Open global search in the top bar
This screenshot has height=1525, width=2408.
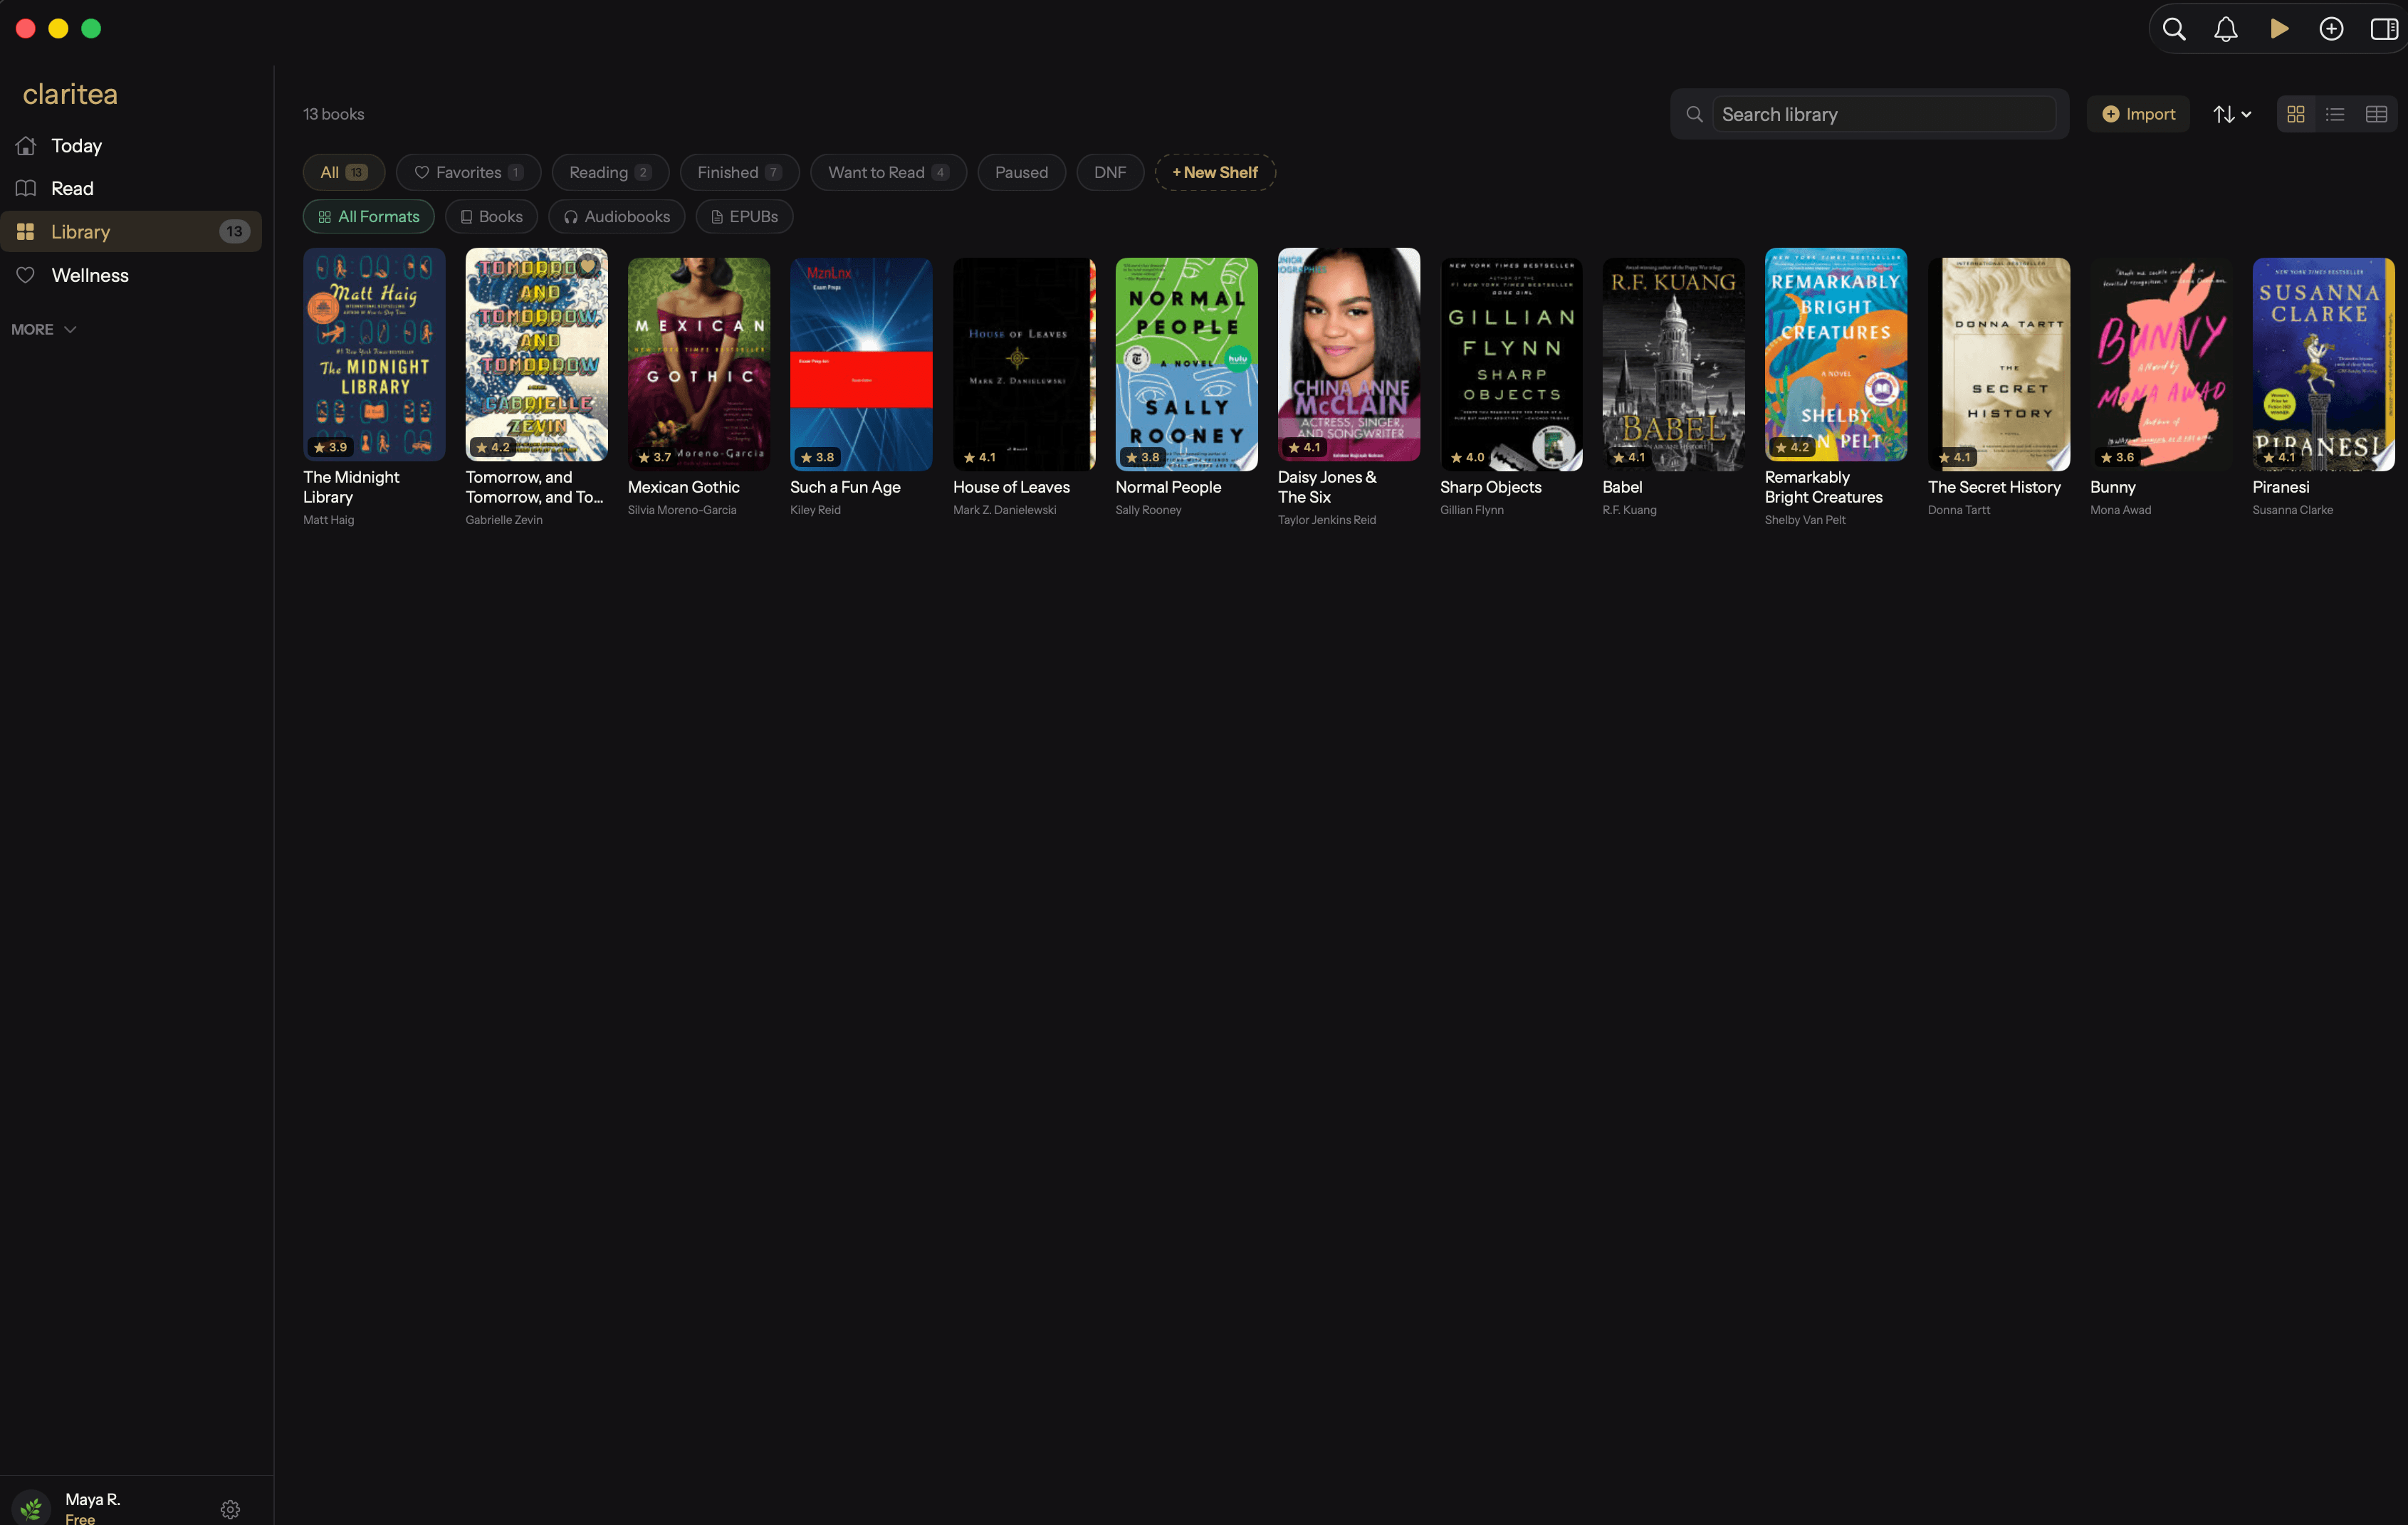[x=2174, y=29]
